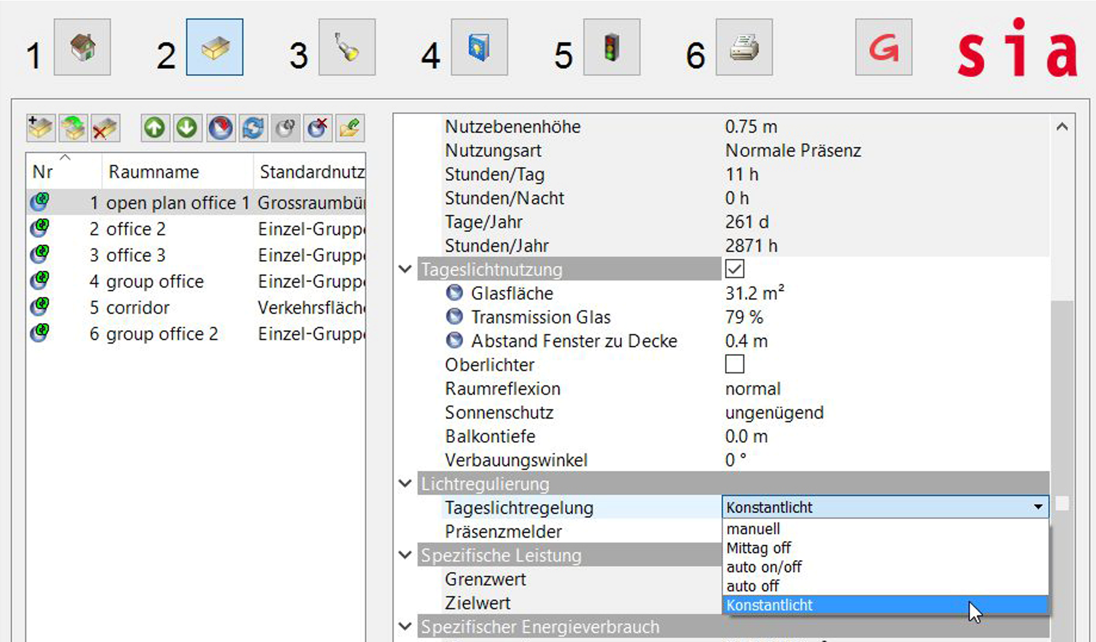Screen dimensions: 1096x642
Task: Open step 3 flashlight luminaire icon
Action: 347,47
